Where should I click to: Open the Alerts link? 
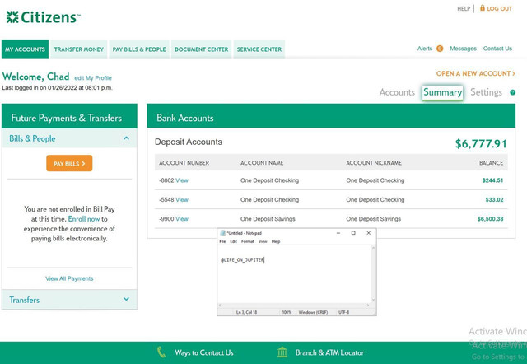click(425, 49)
